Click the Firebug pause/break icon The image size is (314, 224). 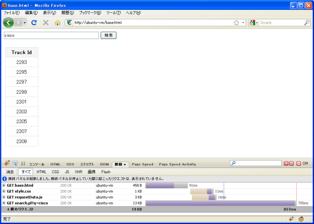pyautogui.click(x=23, y=163)
